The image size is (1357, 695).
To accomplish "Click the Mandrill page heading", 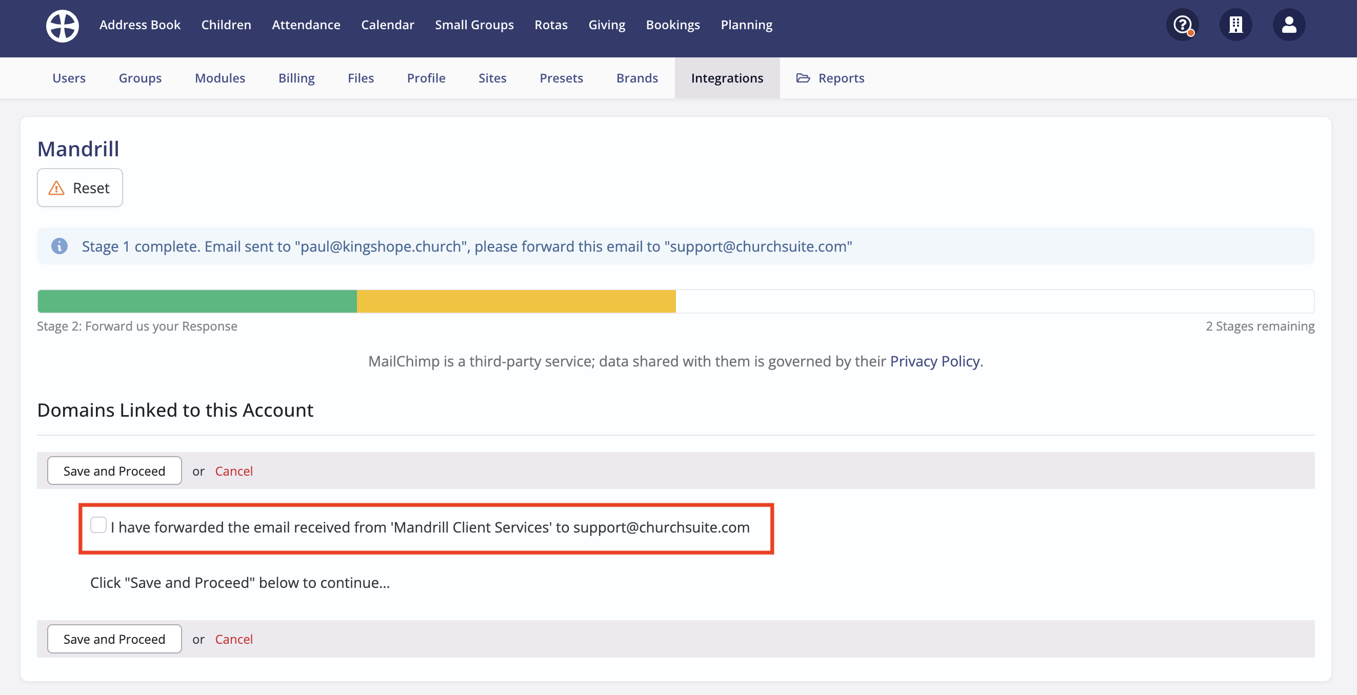I will (x=78, y=149).
